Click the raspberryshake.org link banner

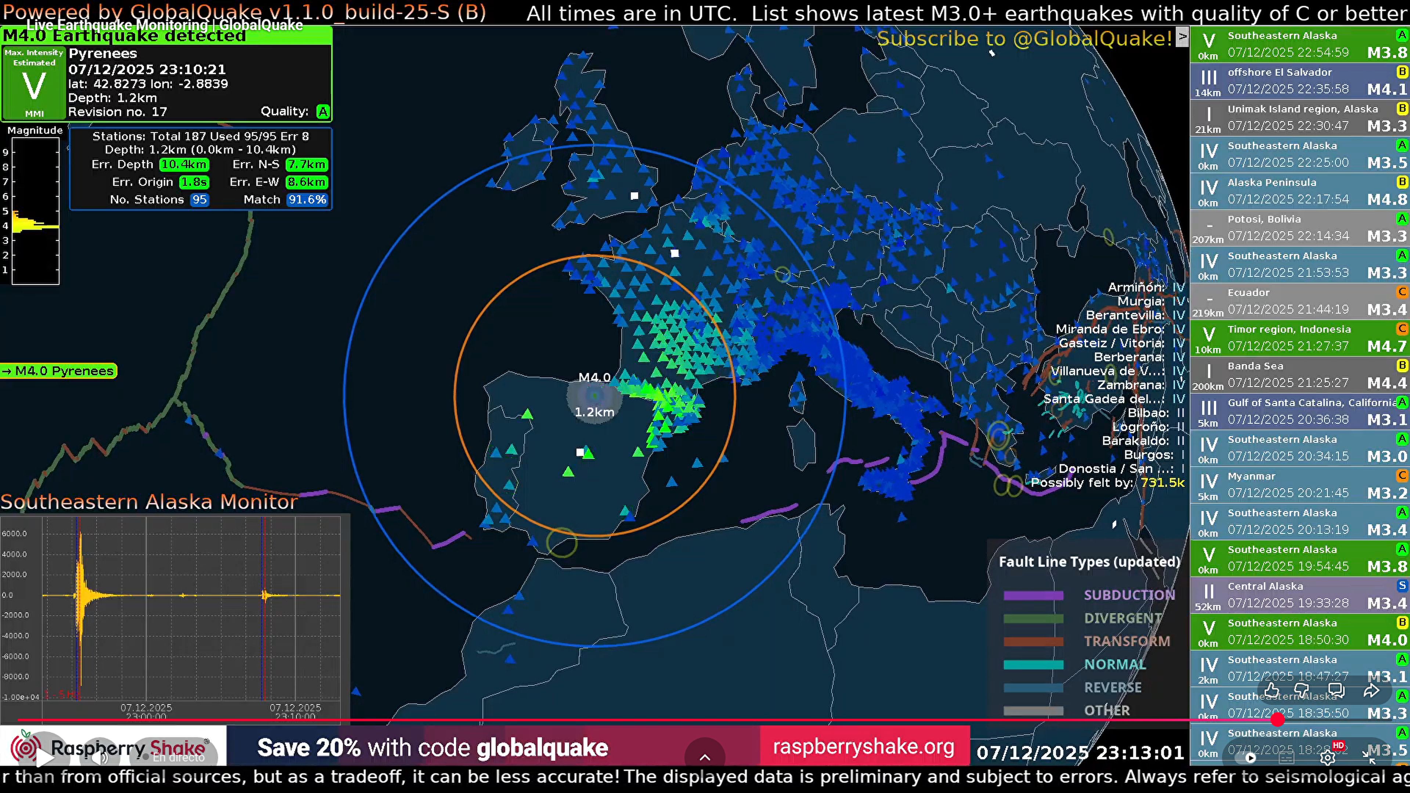pos(864,746)
